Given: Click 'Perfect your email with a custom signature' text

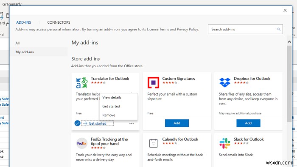Looking at the screenshot, I should click(x=172, y=96).
